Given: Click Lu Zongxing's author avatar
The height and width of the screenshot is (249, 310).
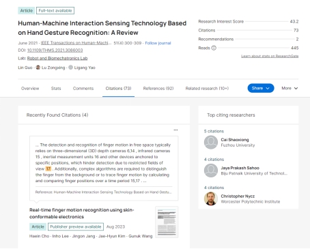Looking at the screenshot, I should [x=38, y=68].
